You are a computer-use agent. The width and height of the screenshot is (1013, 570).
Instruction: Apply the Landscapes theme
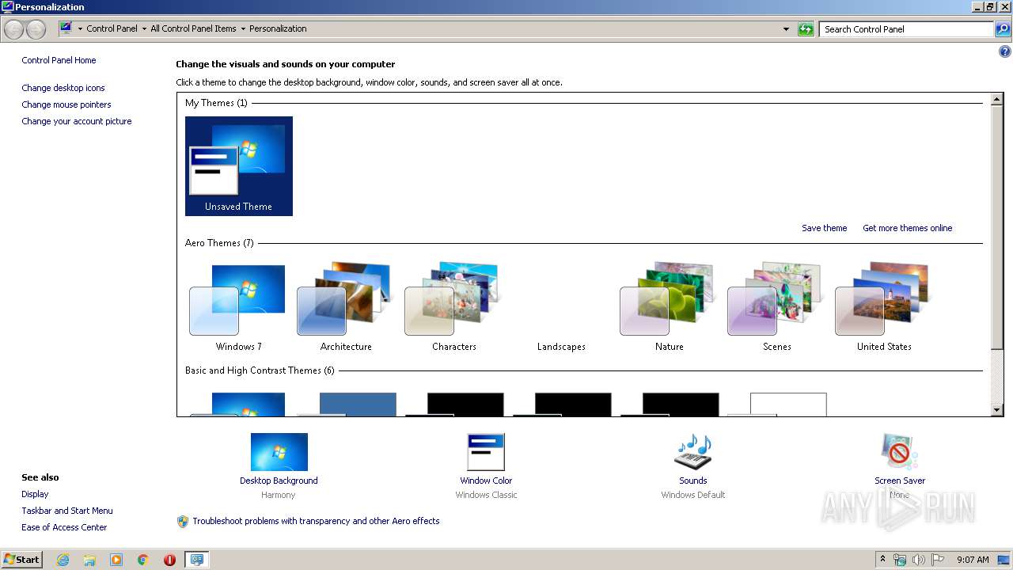tap(561, 308)
